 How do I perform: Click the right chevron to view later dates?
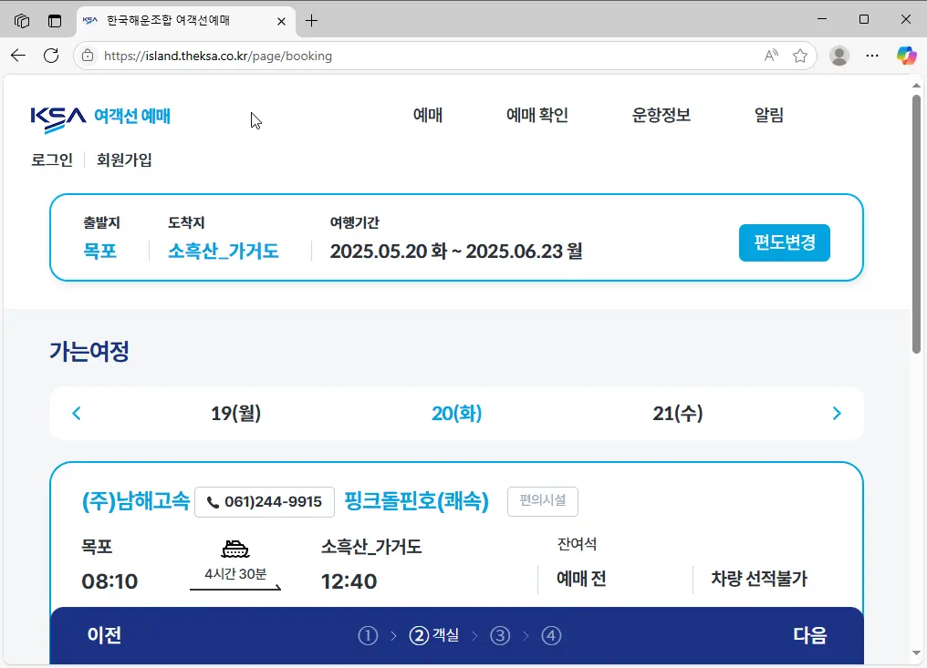pyautogui.click(x=837, y=413)
